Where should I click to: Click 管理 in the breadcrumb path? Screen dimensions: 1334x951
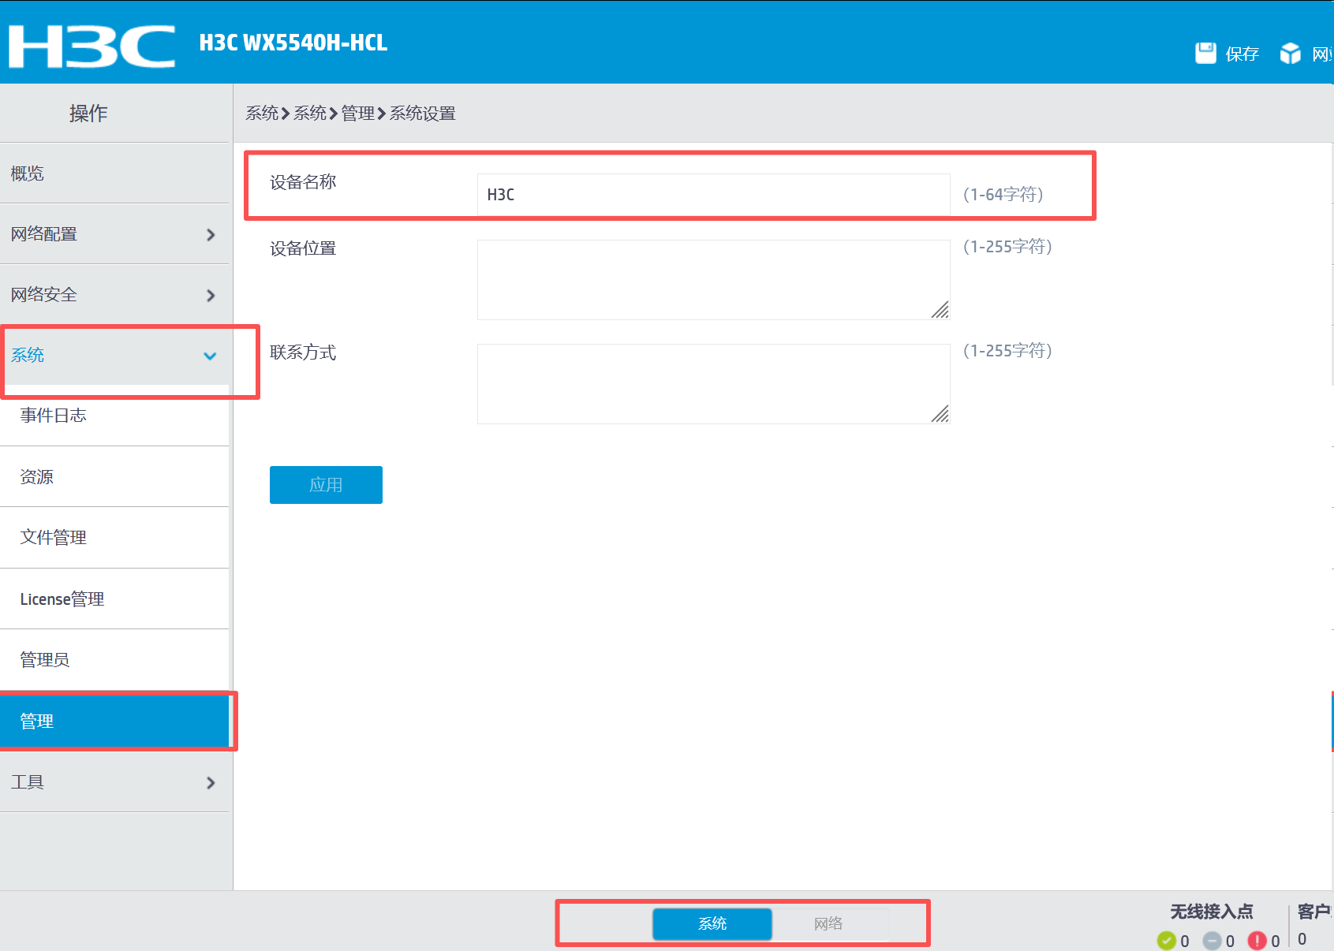358,114
